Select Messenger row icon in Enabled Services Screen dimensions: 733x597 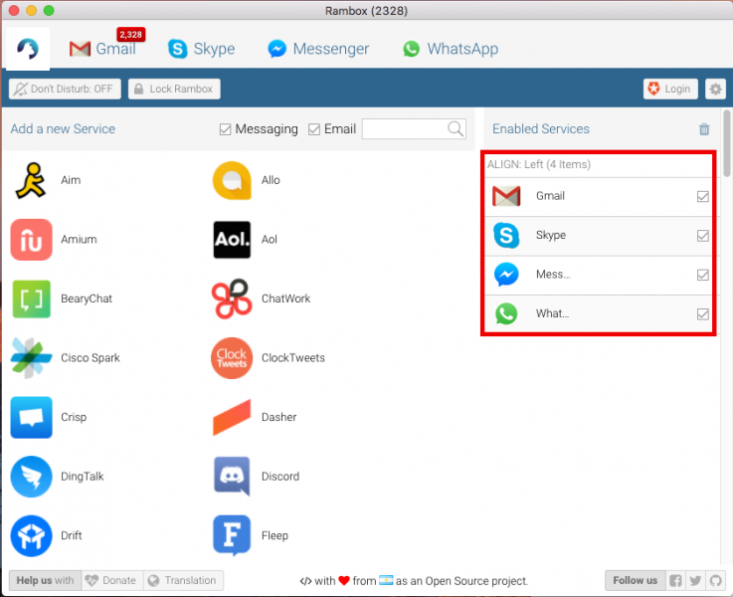(x=506, y=275)
